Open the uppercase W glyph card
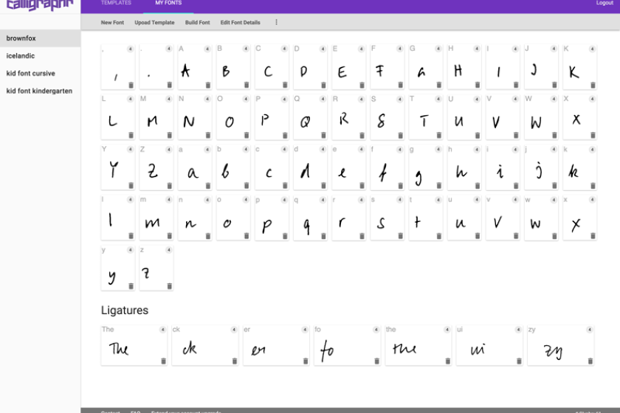This screenshot has width=620, height=413. pos(541,117)
